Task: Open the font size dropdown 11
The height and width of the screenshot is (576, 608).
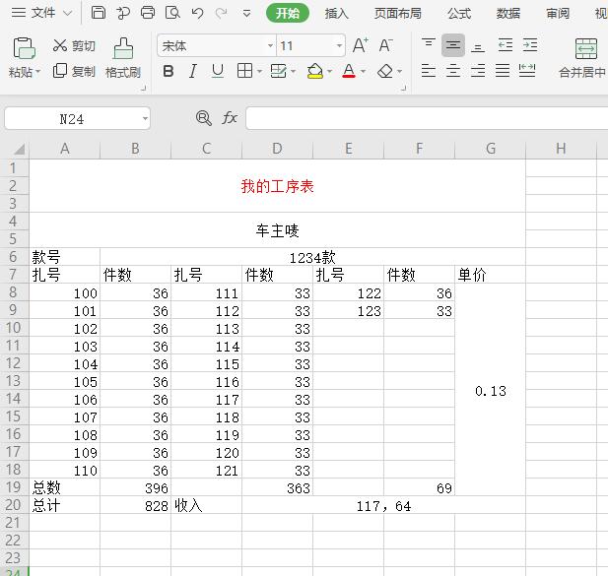Action: pos(339,45)
